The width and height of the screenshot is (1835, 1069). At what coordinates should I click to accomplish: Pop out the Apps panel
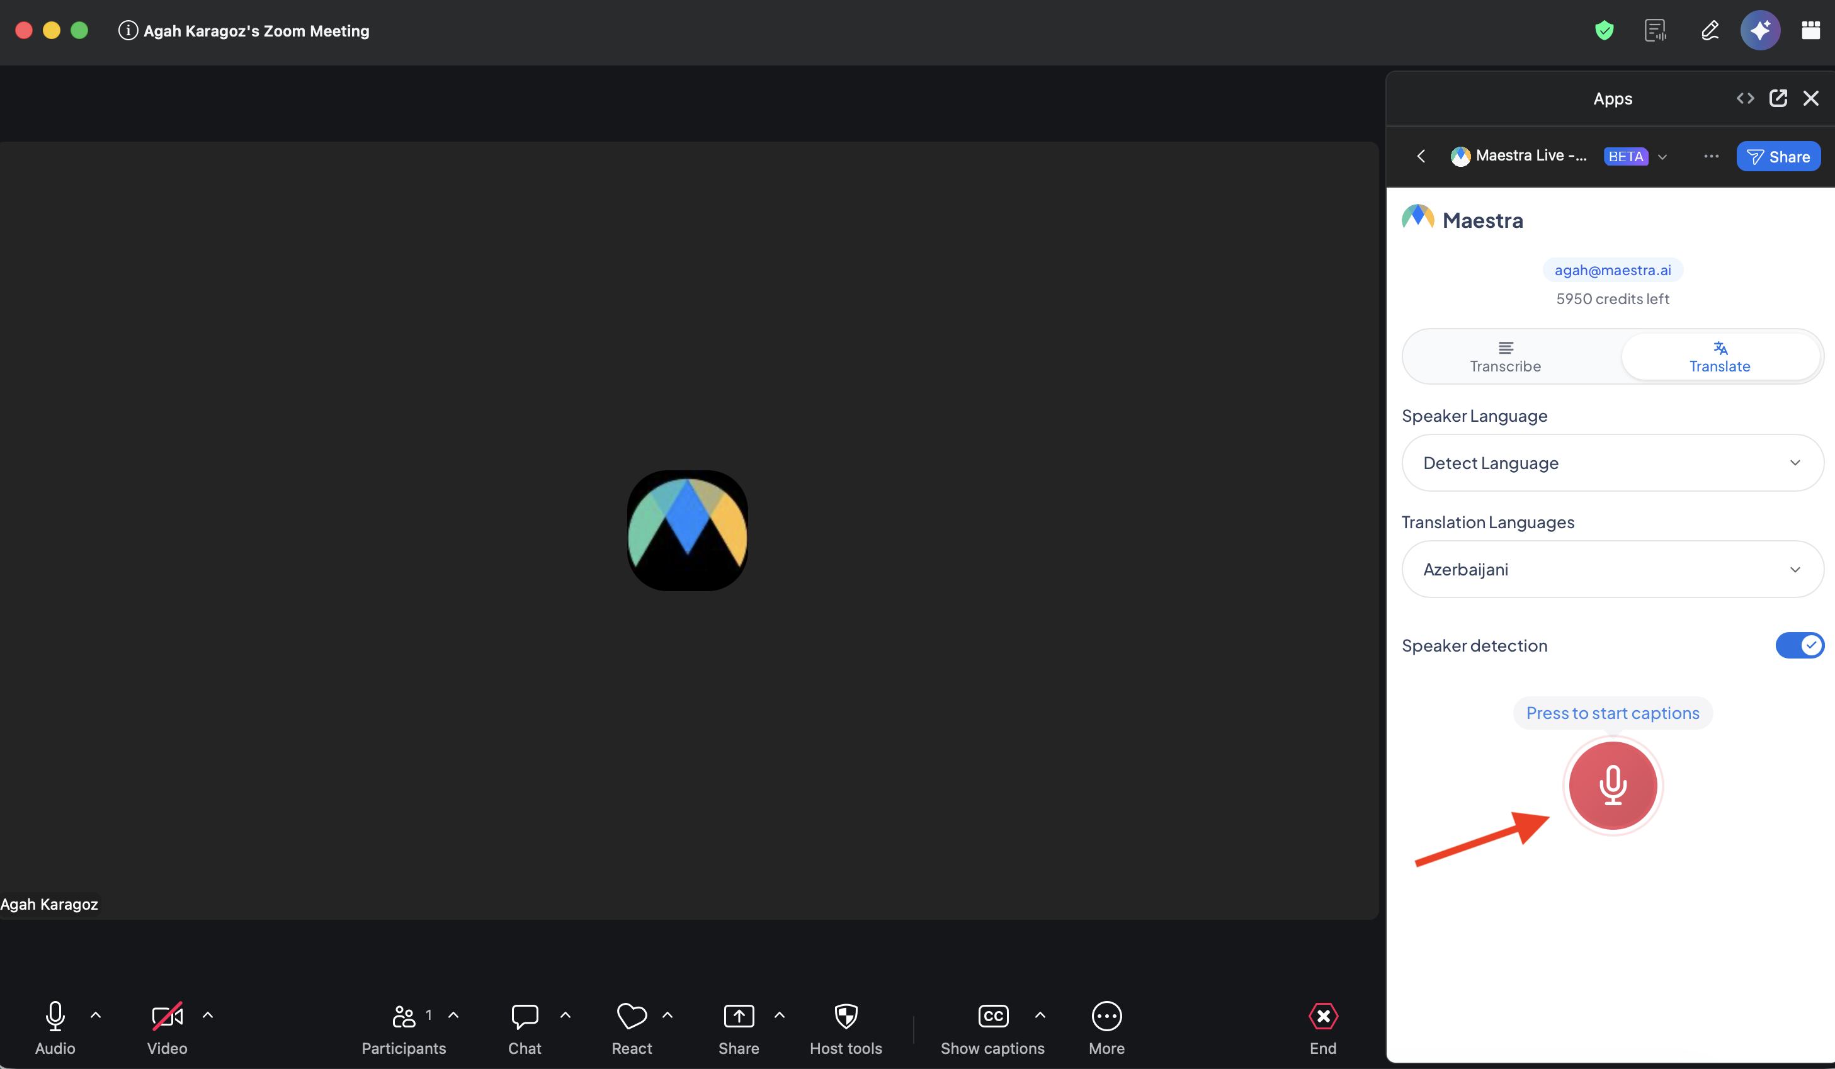click(x=1778, y=98)
